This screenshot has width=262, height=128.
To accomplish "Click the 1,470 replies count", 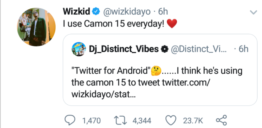I will point(91,121).
